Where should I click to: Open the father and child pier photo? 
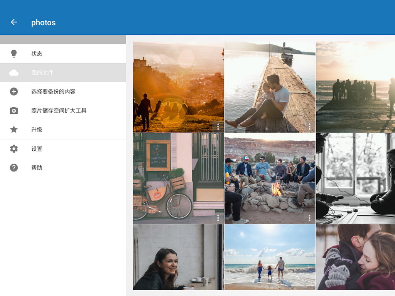tap(270, 87)
